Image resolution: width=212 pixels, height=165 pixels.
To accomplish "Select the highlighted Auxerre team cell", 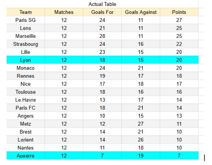I will click(x=25, y=156).
